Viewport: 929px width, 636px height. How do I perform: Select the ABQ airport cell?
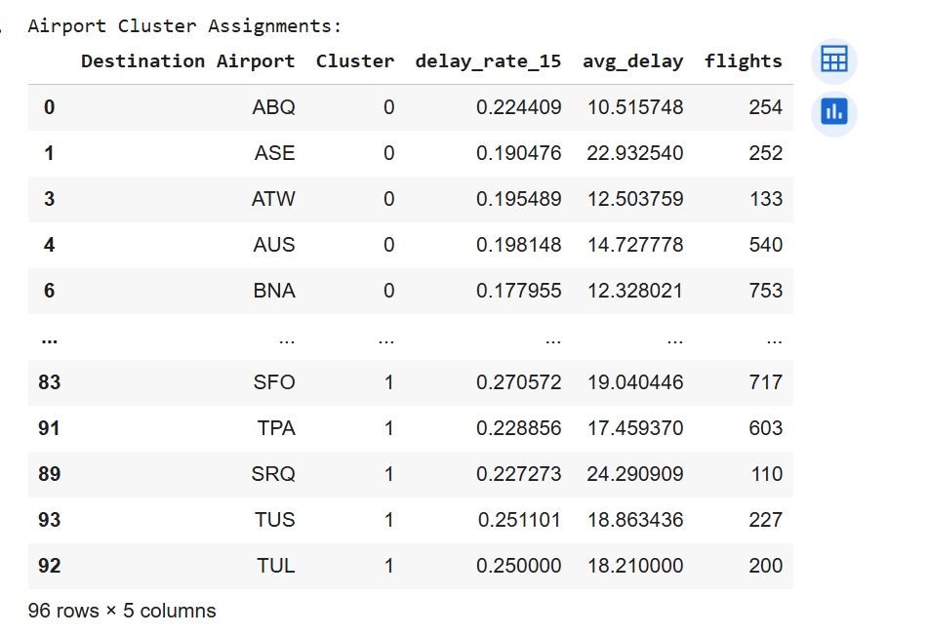coord(276,107)
